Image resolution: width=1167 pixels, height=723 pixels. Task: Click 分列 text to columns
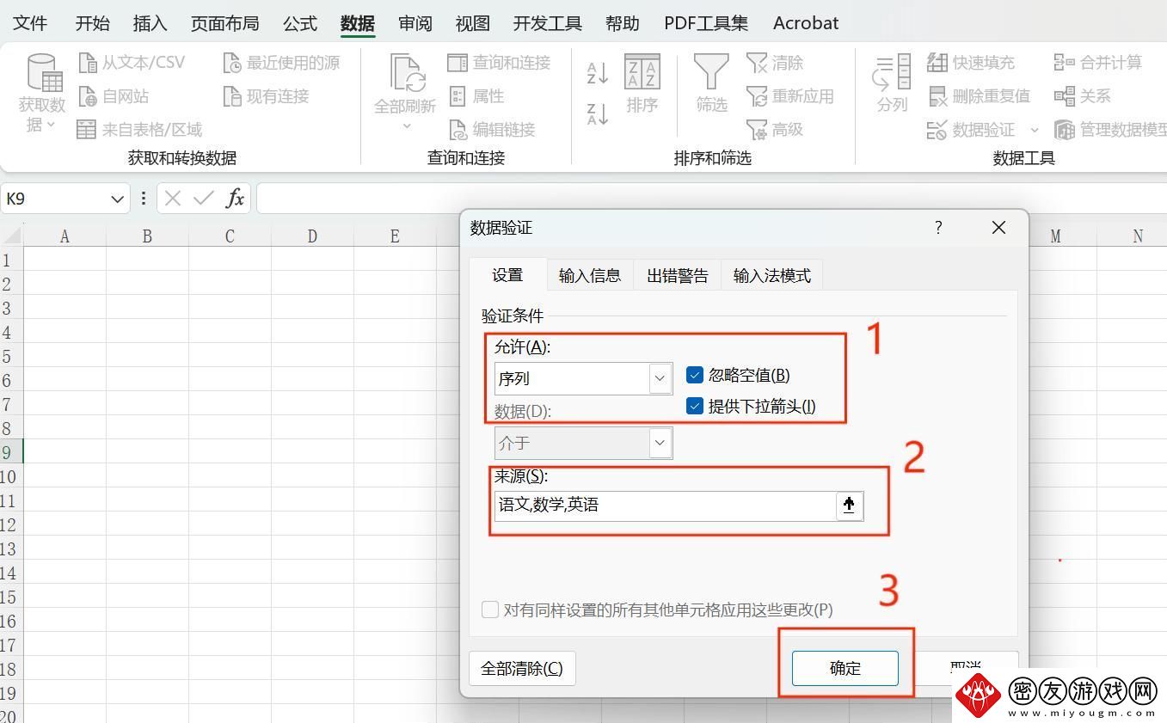[892, 83]
